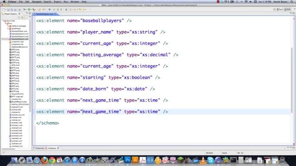Open the dropdown arrow beside the New icon
The width and height of the screenshot is (296, 166).
pos(6,9)
